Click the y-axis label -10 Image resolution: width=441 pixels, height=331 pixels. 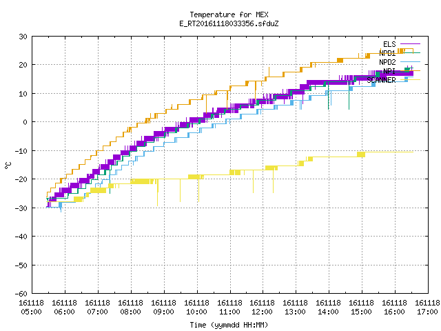click(21, 151)
